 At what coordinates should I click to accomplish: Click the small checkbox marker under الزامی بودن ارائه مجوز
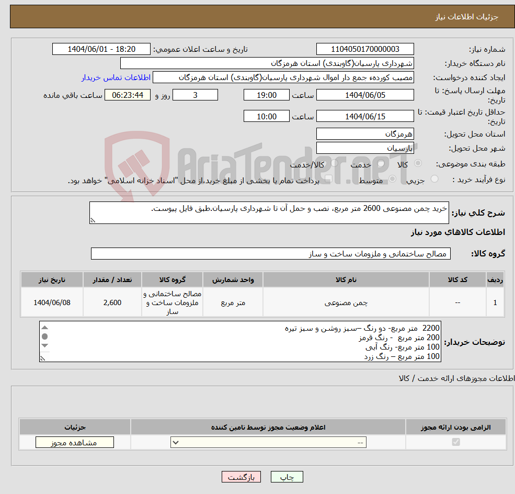click(455, 442)
